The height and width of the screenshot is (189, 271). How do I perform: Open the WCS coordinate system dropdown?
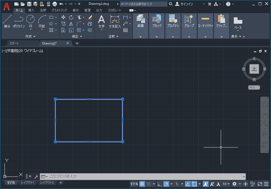(x=254, y=88)
